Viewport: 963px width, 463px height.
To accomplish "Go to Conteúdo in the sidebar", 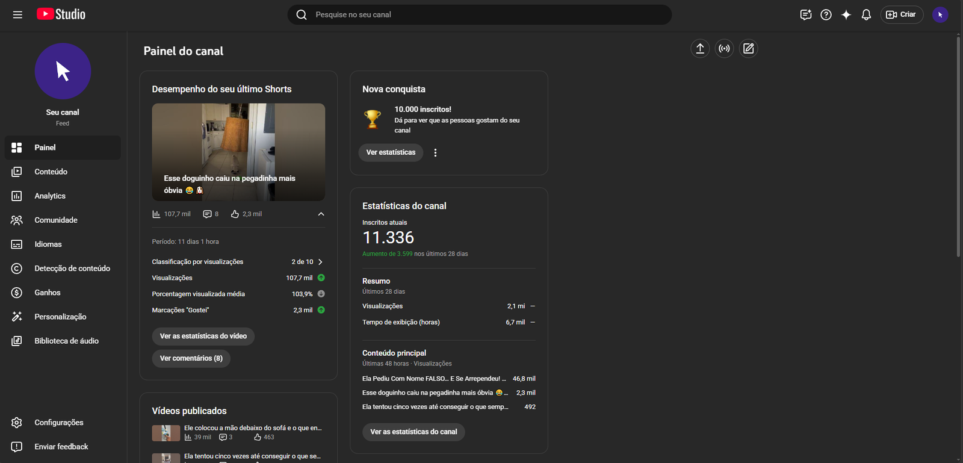I will tap(51, 172).
